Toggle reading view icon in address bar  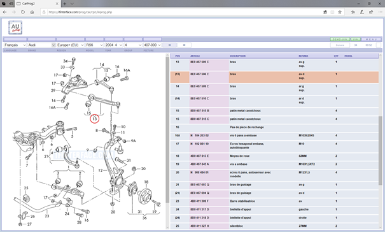tap(332, 12)
